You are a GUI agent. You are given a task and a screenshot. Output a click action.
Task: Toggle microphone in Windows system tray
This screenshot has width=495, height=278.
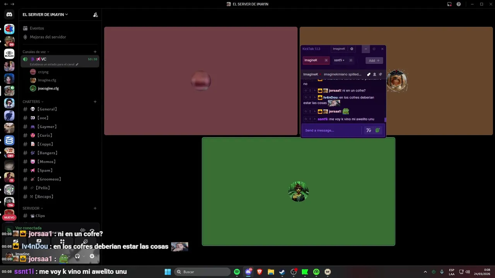tap(442, 272)
